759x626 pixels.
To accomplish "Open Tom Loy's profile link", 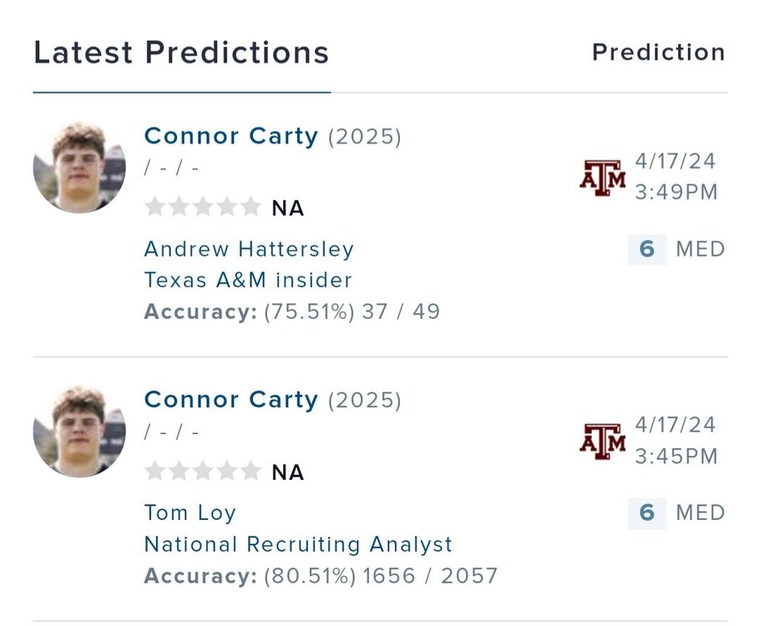I will point(190,512).
